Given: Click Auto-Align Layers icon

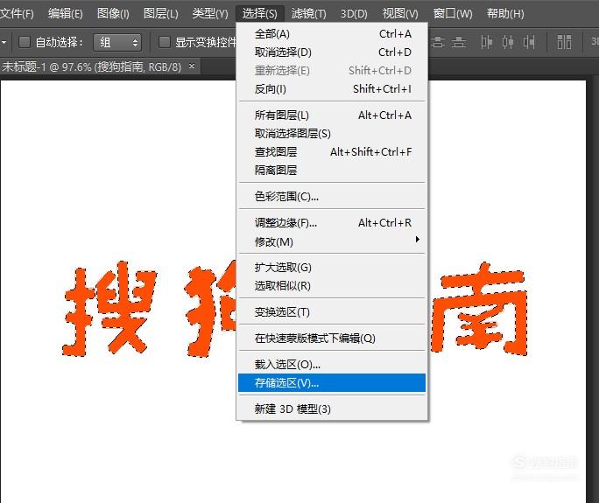Looking at the screenshot, I should (564, 42).
